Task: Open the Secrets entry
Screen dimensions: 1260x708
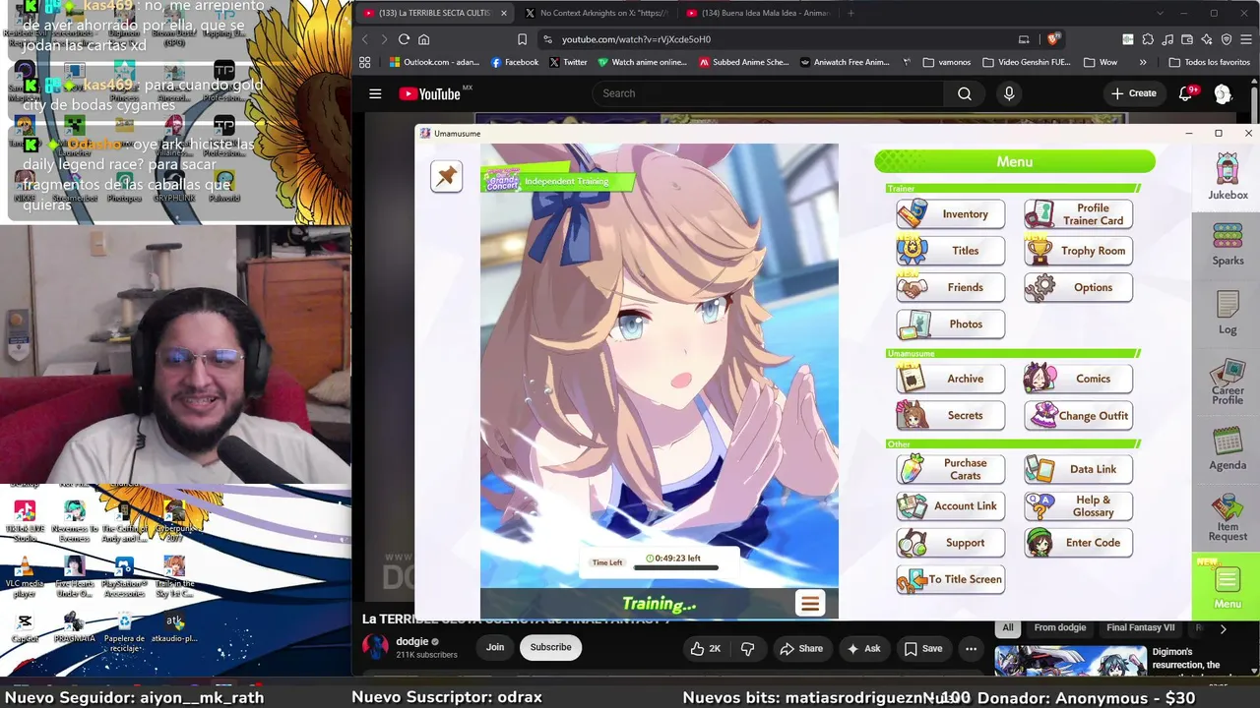Action: point(950,415)
